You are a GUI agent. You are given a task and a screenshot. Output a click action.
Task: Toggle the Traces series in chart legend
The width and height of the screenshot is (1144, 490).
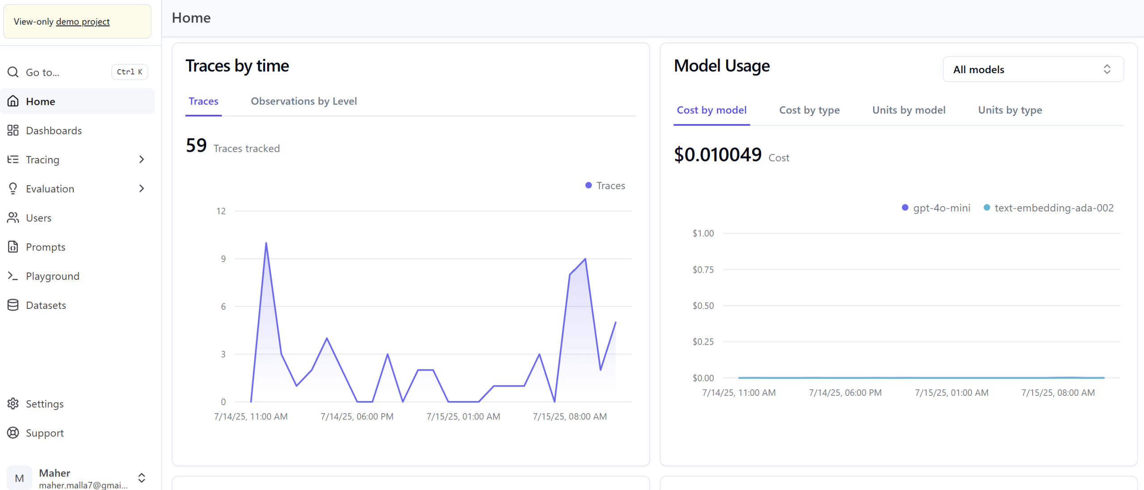click(605, 186)
